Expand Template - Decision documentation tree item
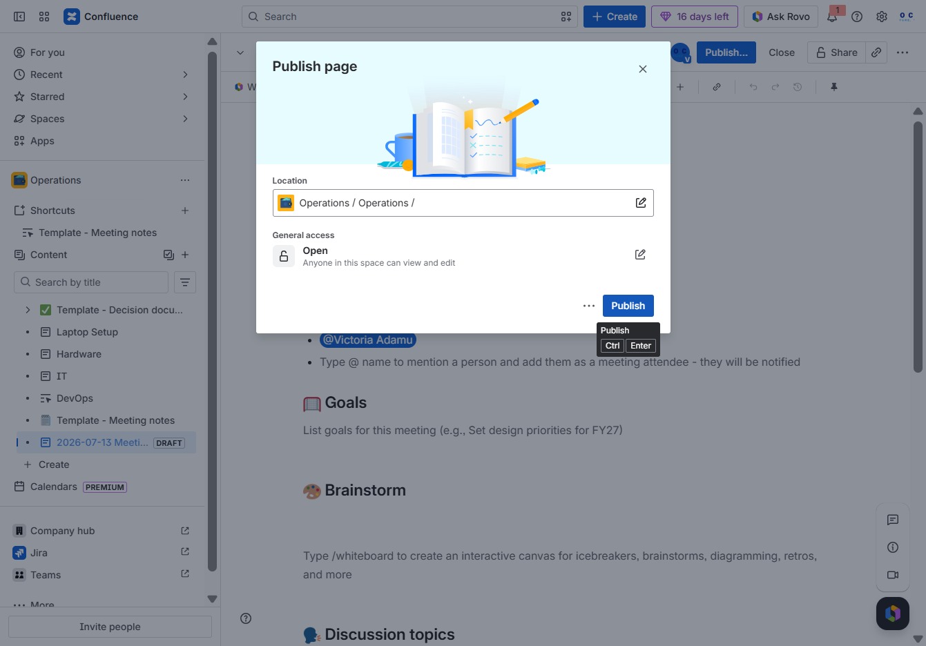926x646 pixels. tap(28, 310)
